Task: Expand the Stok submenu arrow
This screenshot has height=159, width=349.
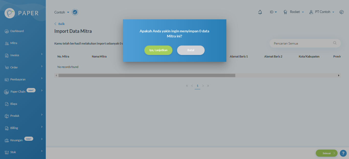Action: pyautogui.click(x=42, y=151)
